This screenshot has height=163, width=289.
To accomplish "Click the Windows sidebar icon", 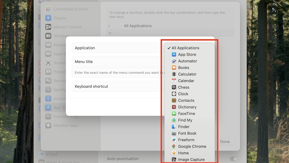I will 48,36.
